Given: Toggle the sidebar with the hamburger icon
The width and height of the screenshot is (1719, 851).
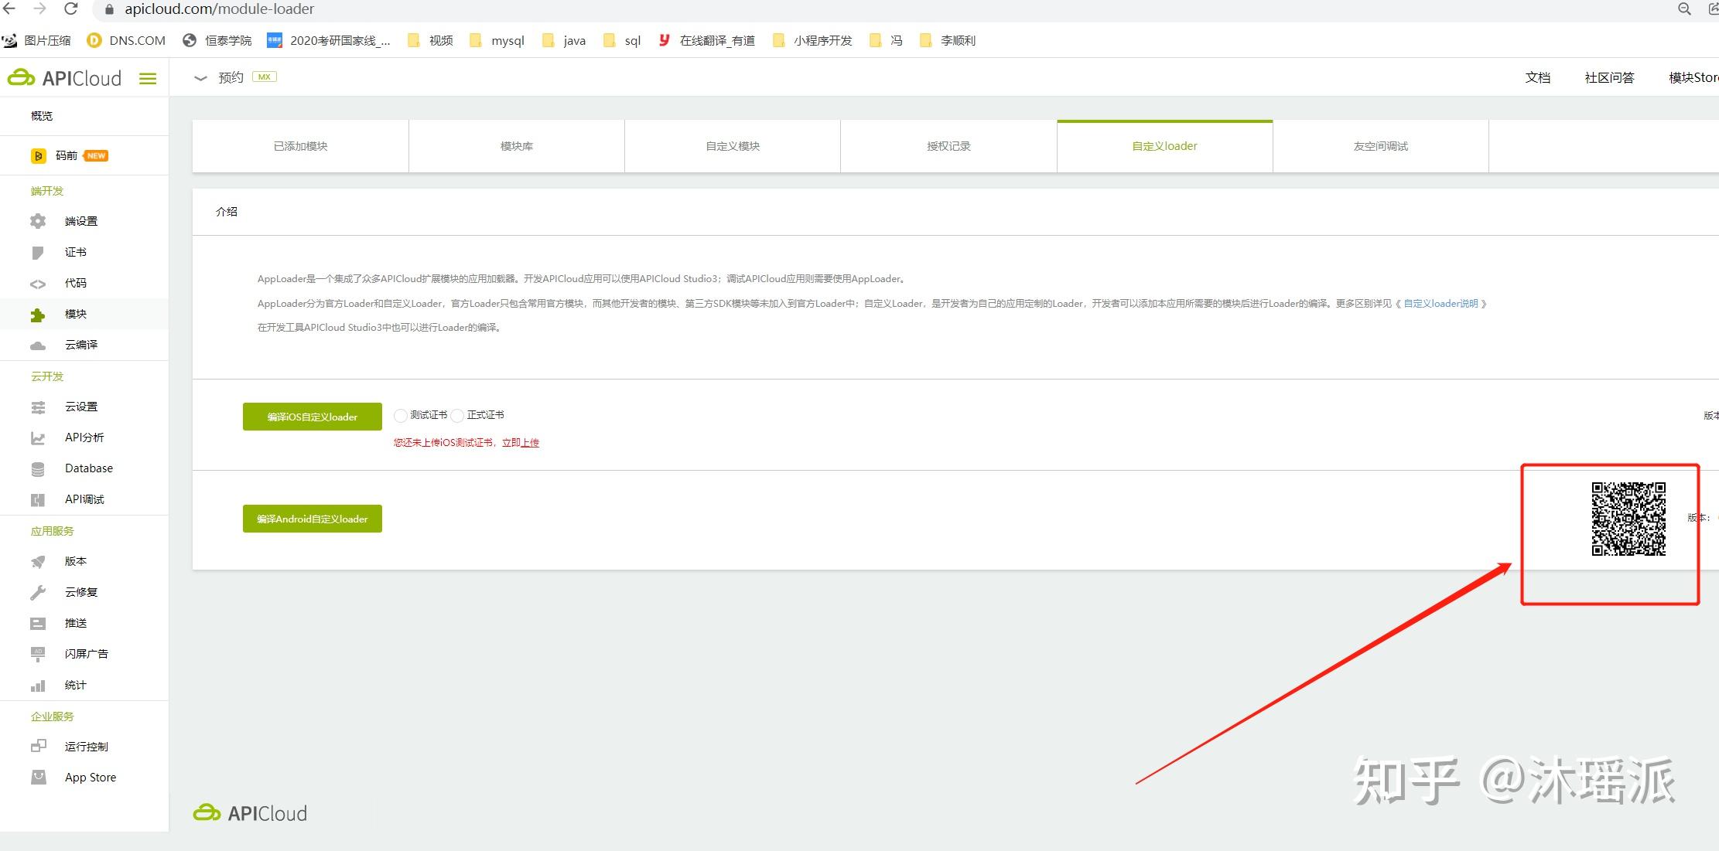Looking at the screenshot, I should [x=148, y=78].
